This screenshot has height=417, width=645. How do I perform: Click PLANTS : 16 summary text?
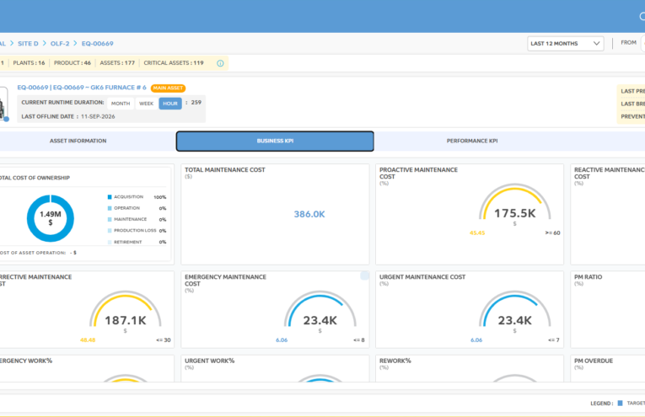[29, 63]
